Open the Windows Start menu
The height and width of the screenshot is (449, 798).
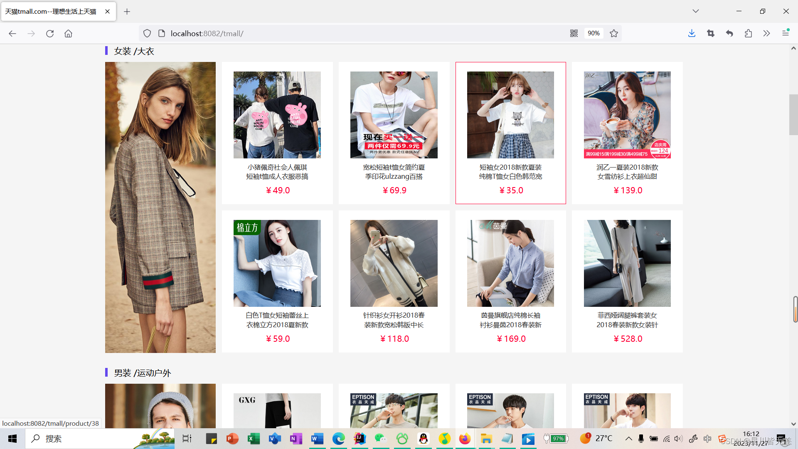click(12, 439)
